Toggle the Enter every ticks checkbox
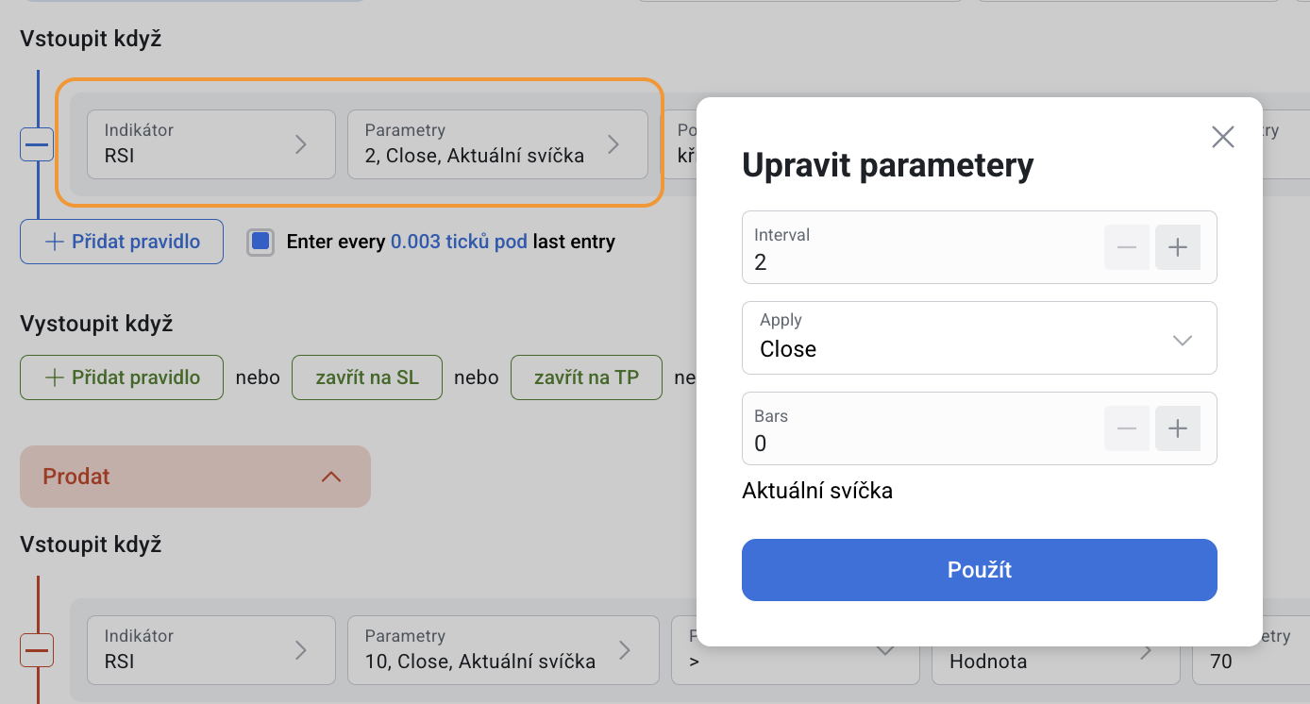This screenshot has width=1310, height=704. click(260, 242)
